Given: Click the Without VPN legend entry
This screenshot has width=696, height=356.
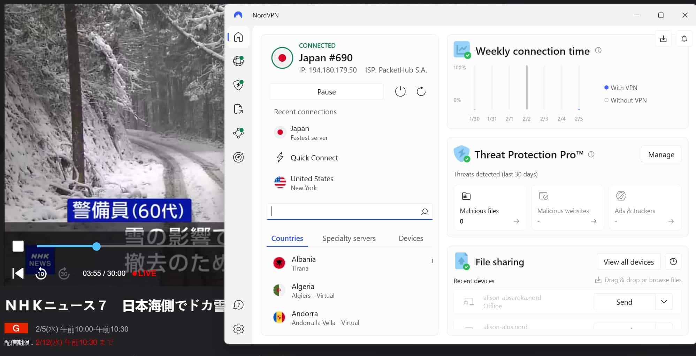Looking at the screenshot, I should tap(626, 100).
